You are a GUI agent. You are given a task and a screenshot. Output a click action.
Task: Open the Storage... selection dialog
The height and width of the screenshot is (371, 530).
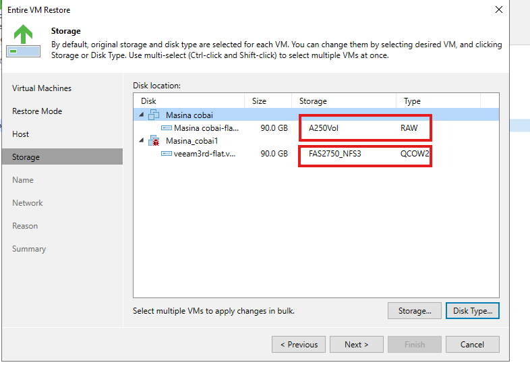(x=415, y=310)
